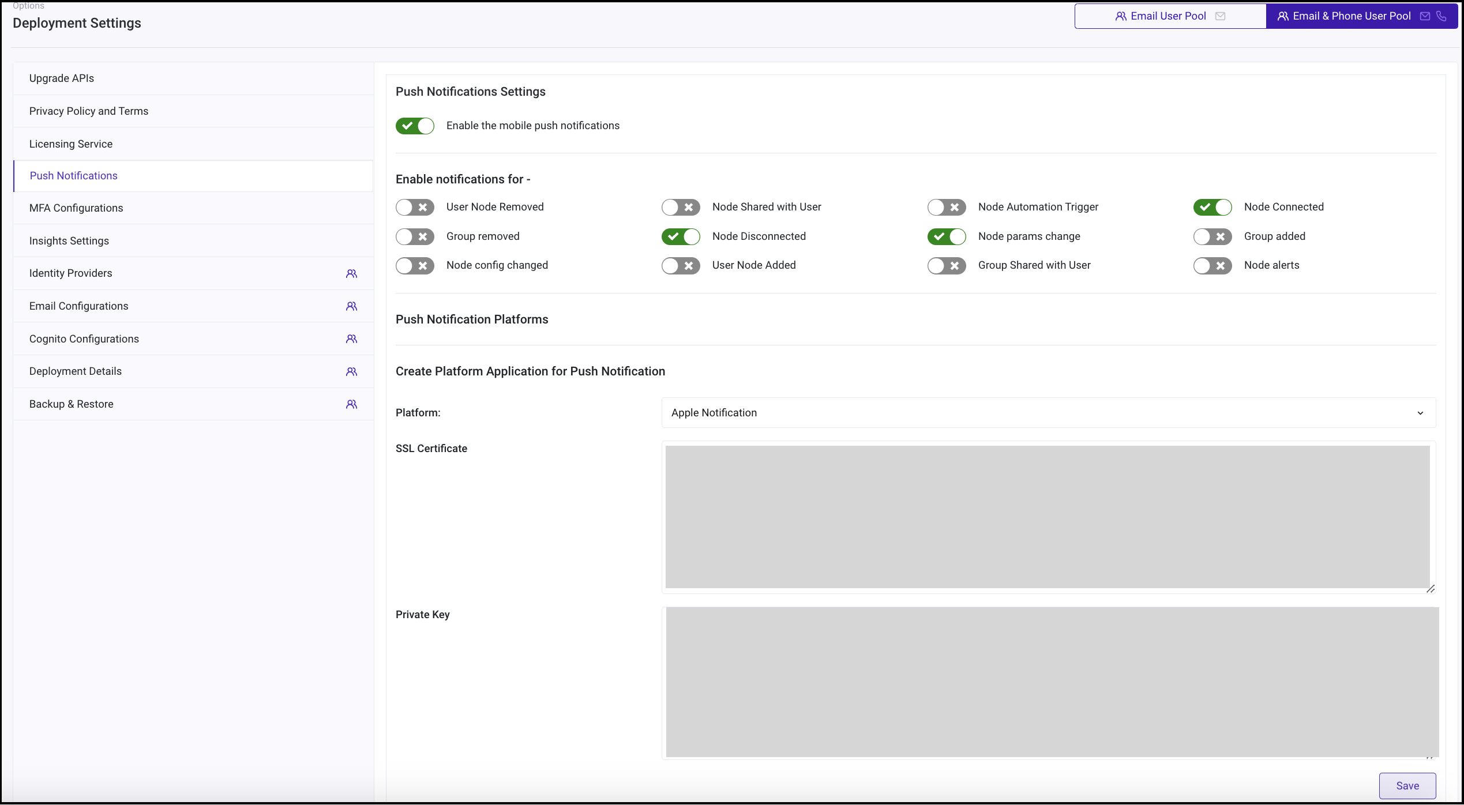Turn off Node Disconnected notifications
Image resolution: width=1464 pixels, height=805 pixels.
coord(681,236)
